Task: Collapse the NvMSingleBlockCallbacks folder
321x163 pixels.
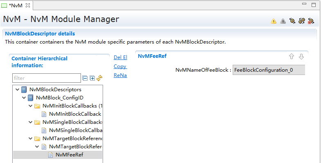Action: click(x=31, y=122)
